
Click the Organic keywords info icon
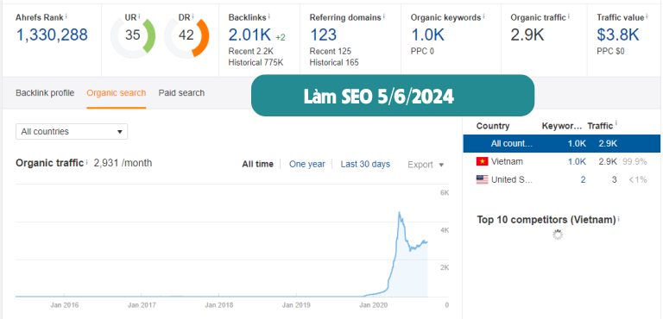pyautogui.click(x=483, y=16)
